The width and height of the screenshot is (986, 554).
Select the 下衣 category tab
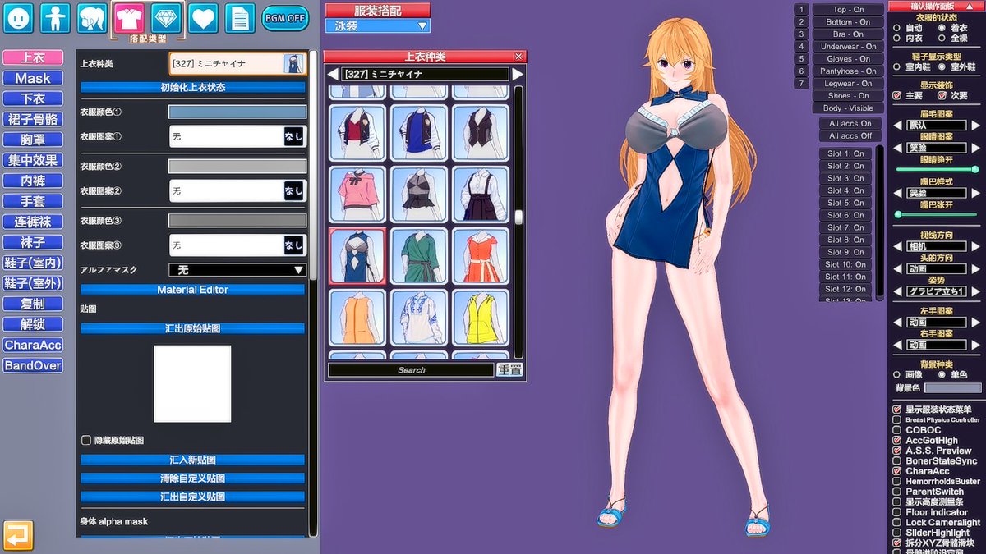pyautogui.click(x=33, y=98)
